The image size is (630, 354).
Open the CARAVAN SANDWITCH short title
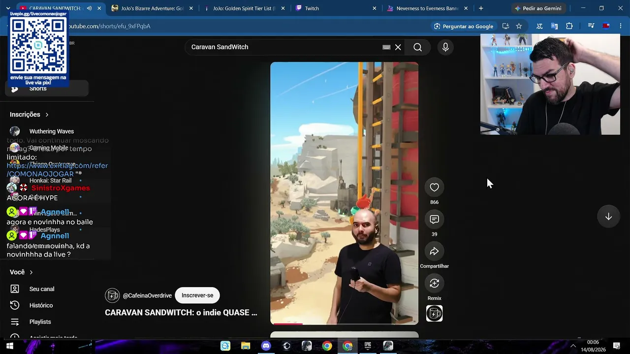(x=181, y=313)
